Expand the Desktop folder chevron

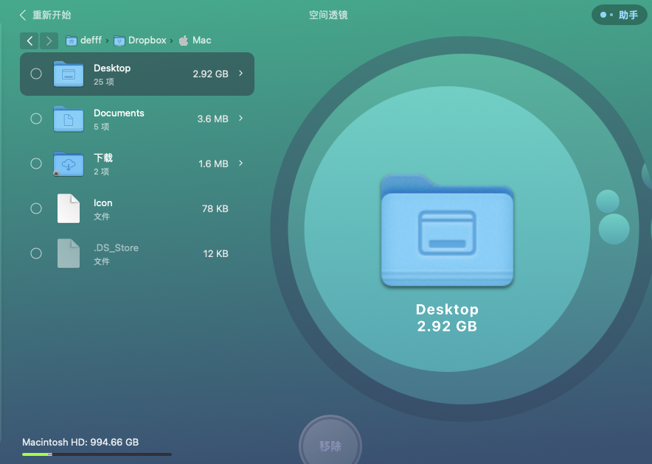(x=241, y=74)
